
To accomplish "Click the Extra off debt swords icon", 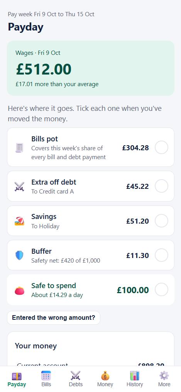I will coord(19,187).
